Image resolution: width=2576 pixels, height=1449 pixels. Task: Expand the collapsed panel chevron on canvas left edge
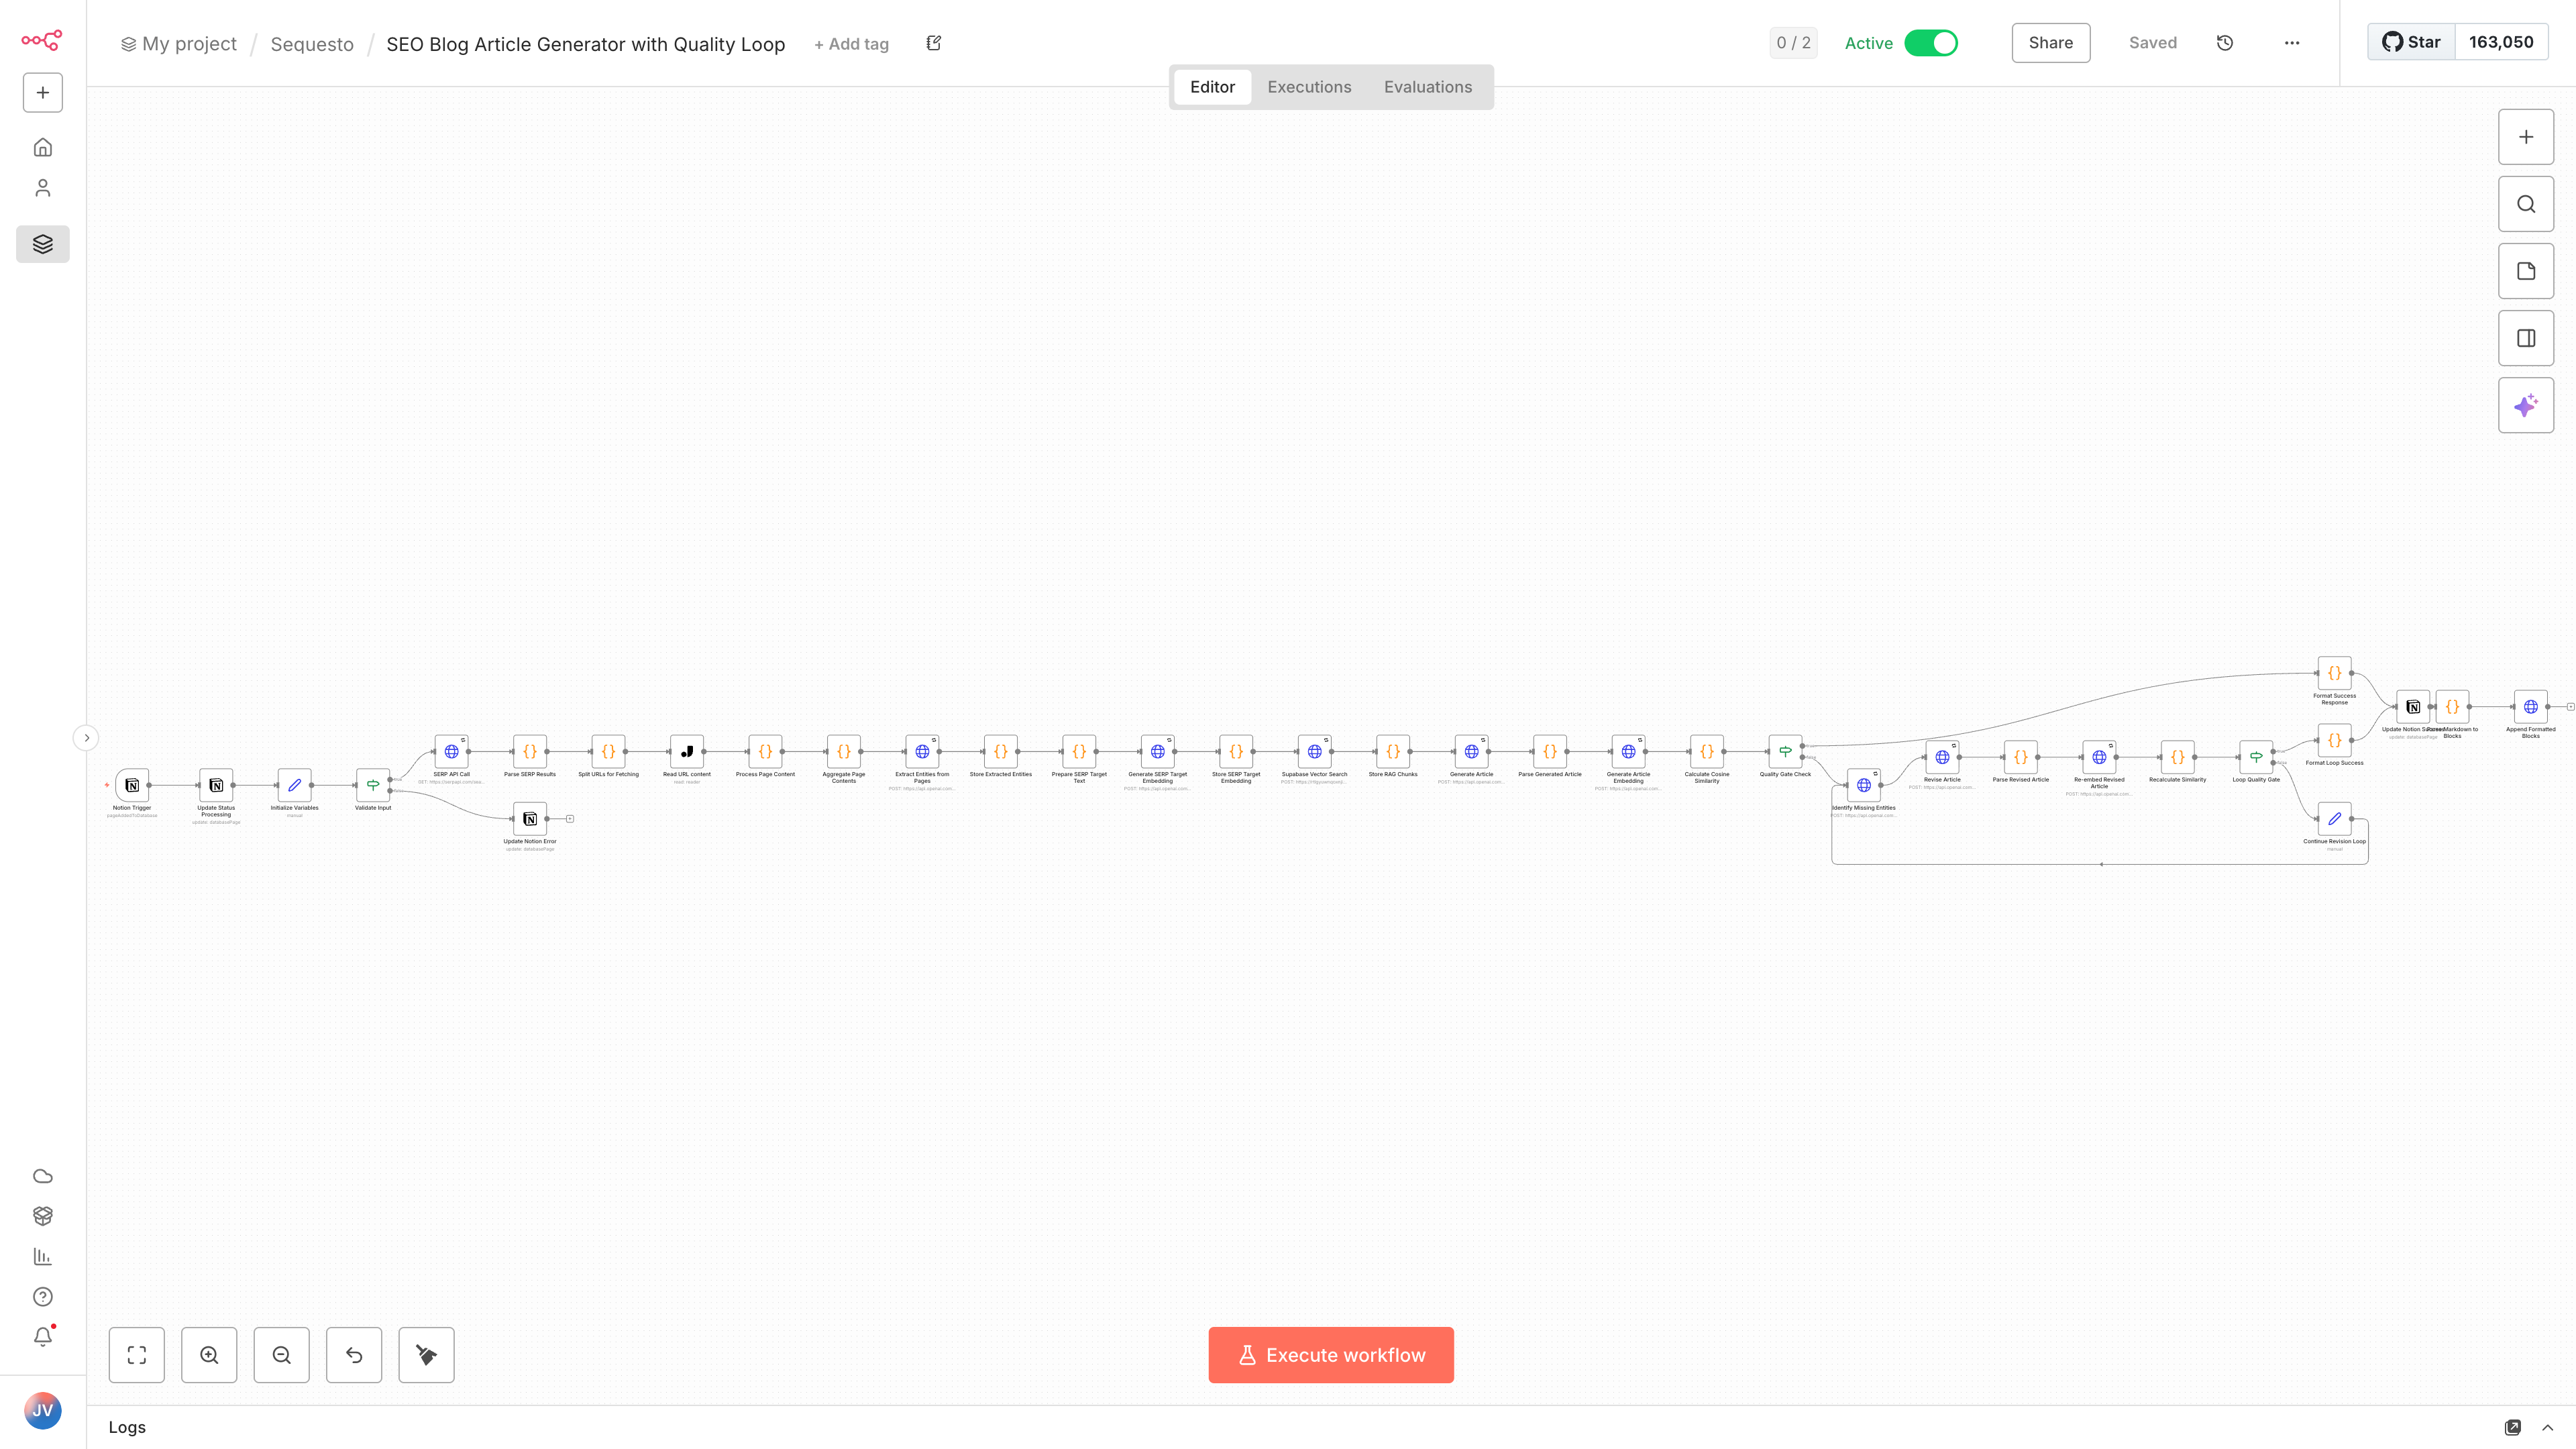[x=86, y=737]
